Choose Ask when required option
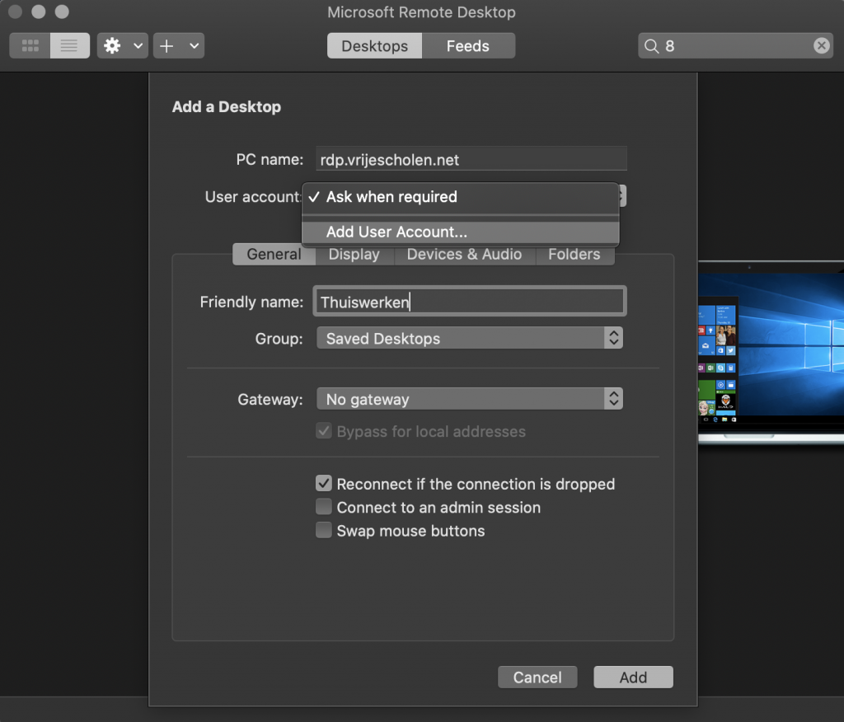 tap(461, 197)
